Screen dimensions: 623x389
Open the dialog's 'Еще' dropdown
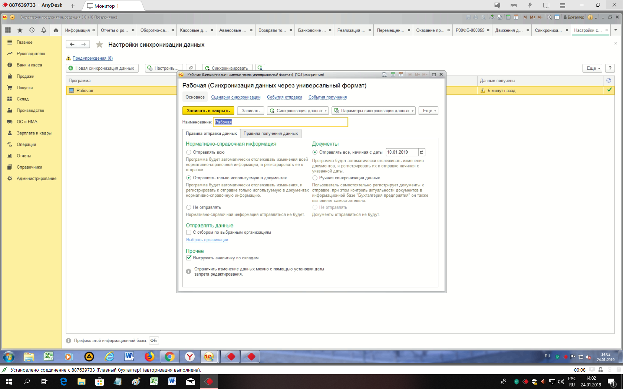428,111
